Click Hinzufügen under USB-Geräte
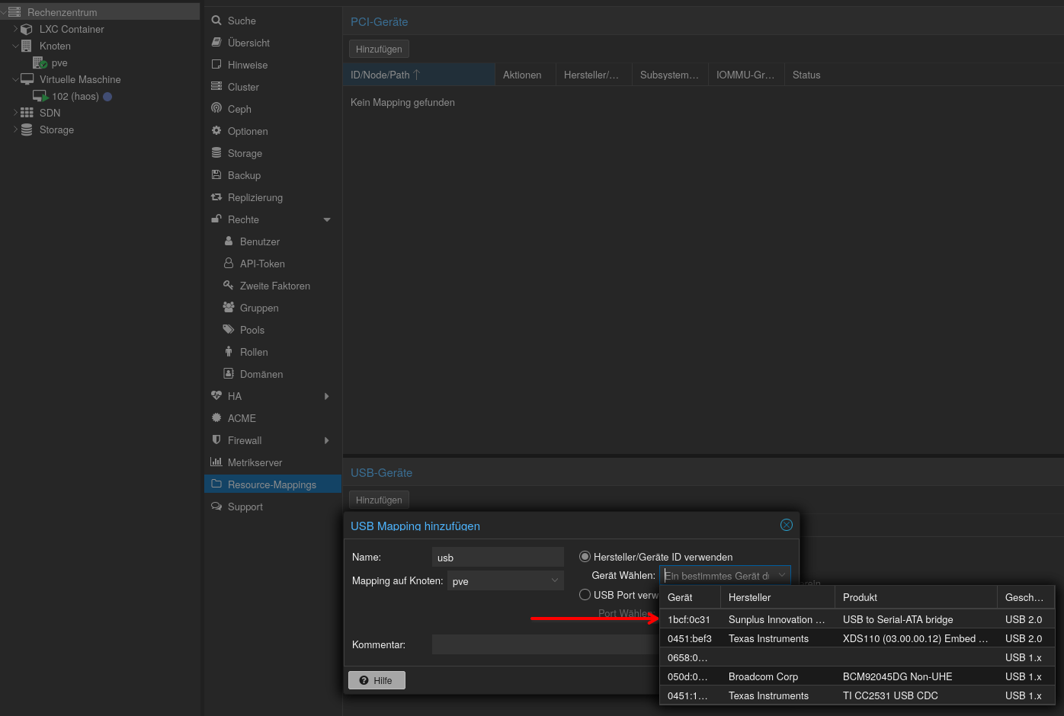 379,500
